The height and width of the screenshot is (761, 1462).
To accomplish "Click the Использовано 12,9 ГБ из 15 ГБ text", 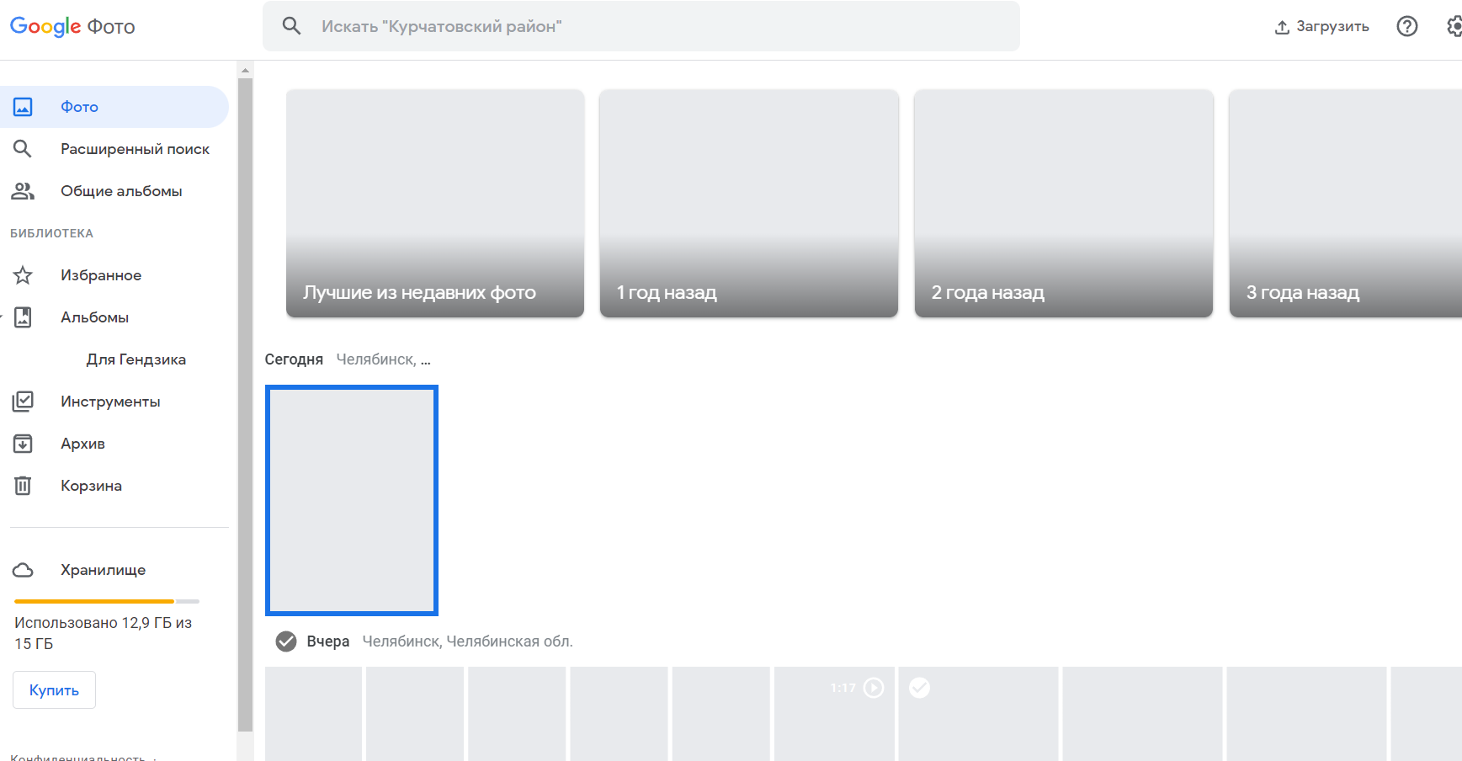I will pos(103,633).
